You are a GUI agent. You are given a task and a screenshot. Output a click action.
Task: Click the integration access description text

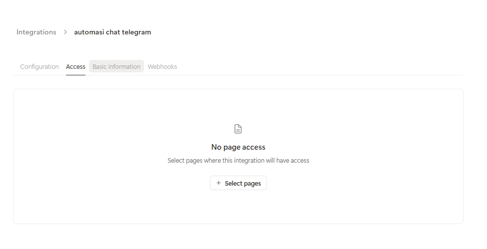238,161
